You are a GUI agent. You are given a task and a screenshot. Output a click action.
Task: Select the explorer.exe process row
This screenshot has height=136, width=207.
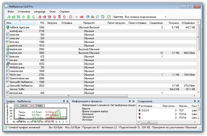click(101, 46)
